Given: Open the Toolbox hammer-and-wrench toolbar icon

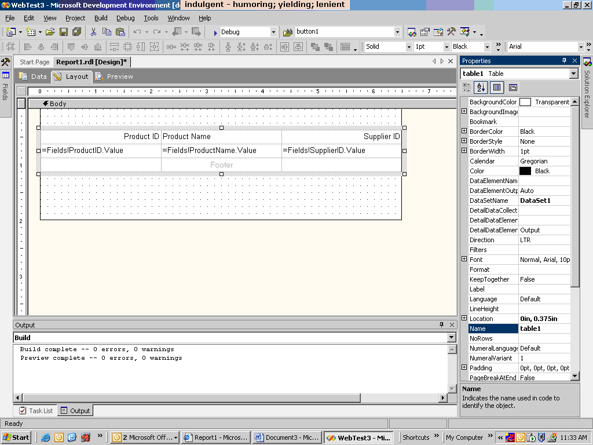Looking at the screenshot, I should pos(452,32).
